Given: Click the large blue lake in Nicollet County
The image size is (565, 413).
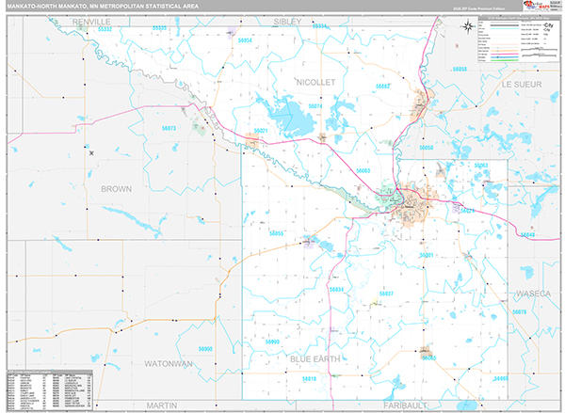Looking at the screenshot, I should click(x=298, y=120).
